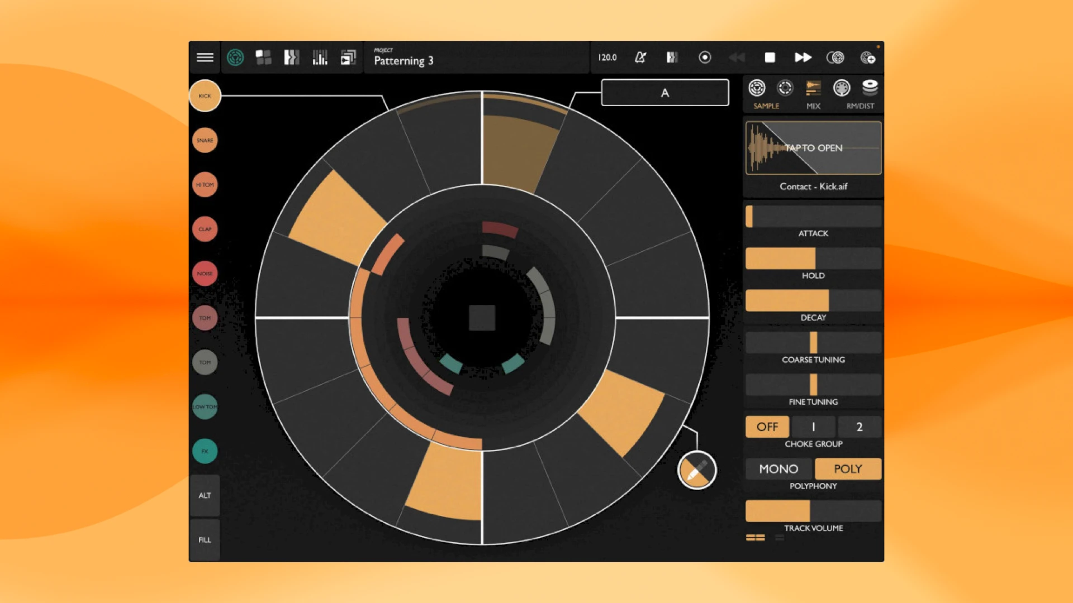
Task: Select the Snare track circle
Action: click(205, 140)
